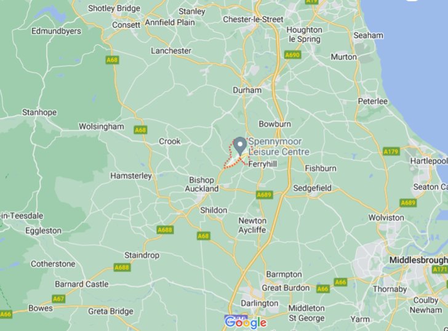The width and height of the screenshot is (448, 331).
Task: Select the Newton Aycliffe label
Action: (252, 225)
